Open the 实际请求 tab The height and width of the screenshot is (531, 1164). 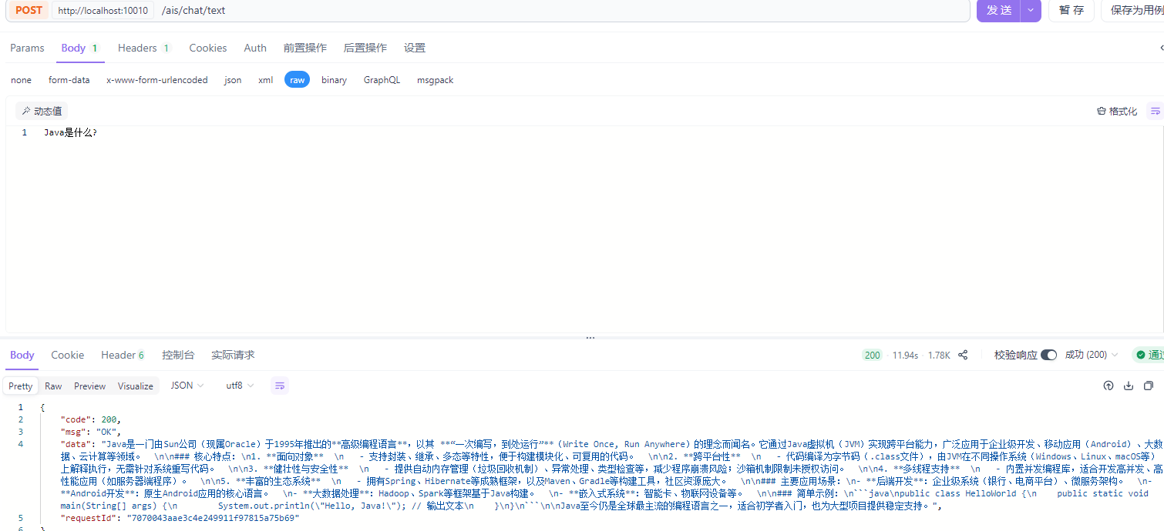(x=233, y=355)
